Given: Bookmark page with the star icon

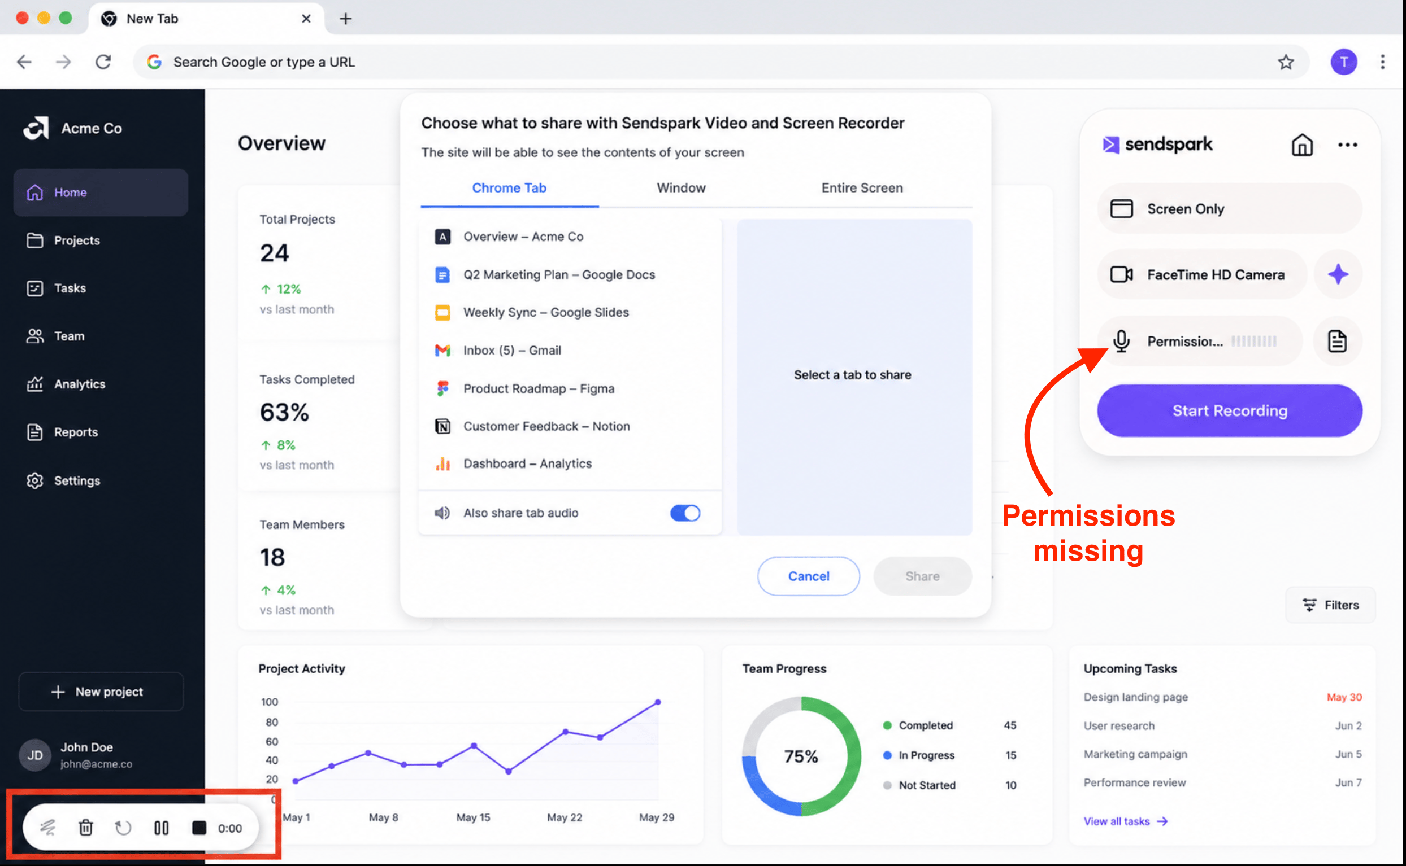Looking at the screenshot, I should click(1286, 62).
